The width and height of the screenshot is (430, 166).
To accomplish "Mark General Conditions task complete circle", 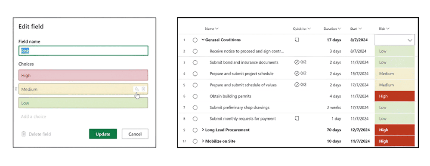I will (195, 40).
